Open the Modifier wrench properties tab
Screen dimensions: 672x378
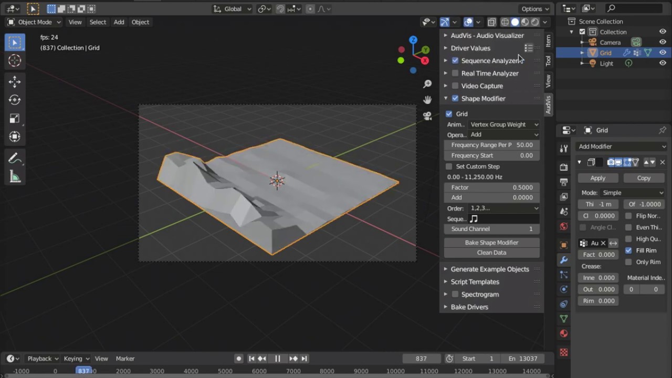point(564,260)
